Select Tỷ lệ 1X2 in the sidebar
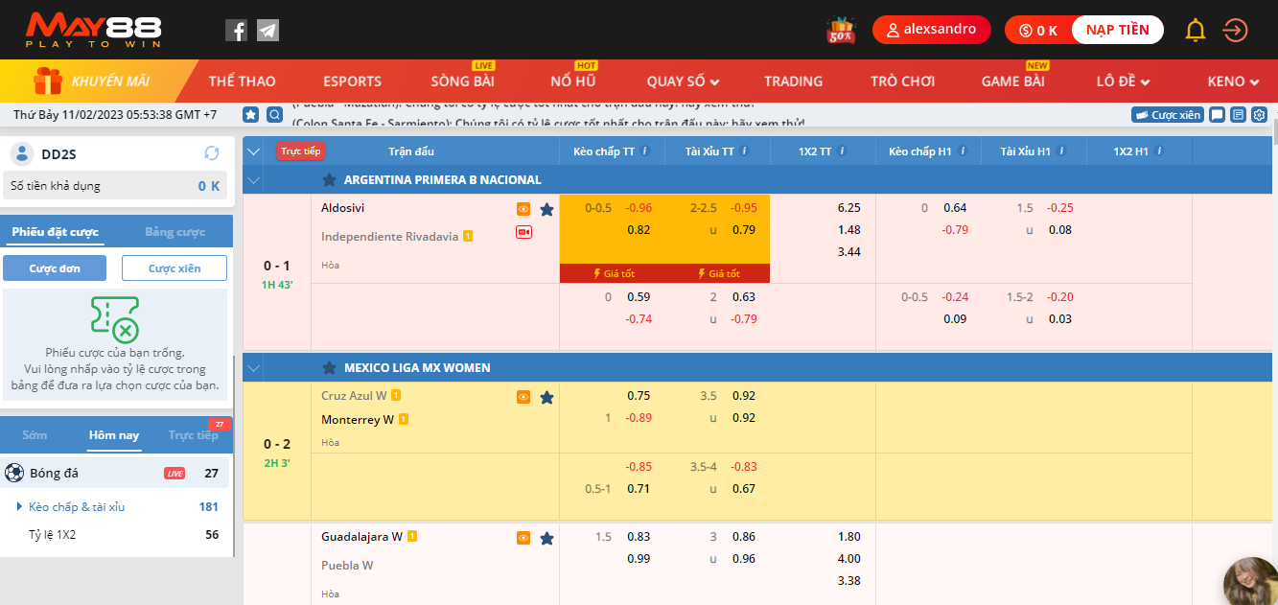The image size is (1278, 605). coord(52,535)
